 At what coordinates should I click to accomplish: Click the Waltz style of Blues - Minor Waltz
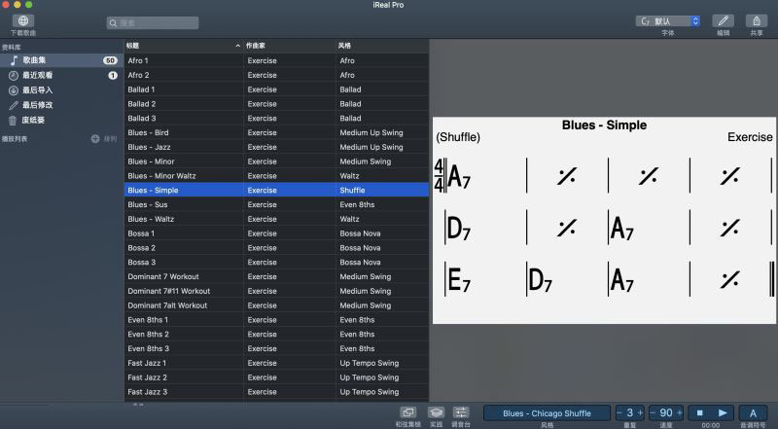(349, 176)
